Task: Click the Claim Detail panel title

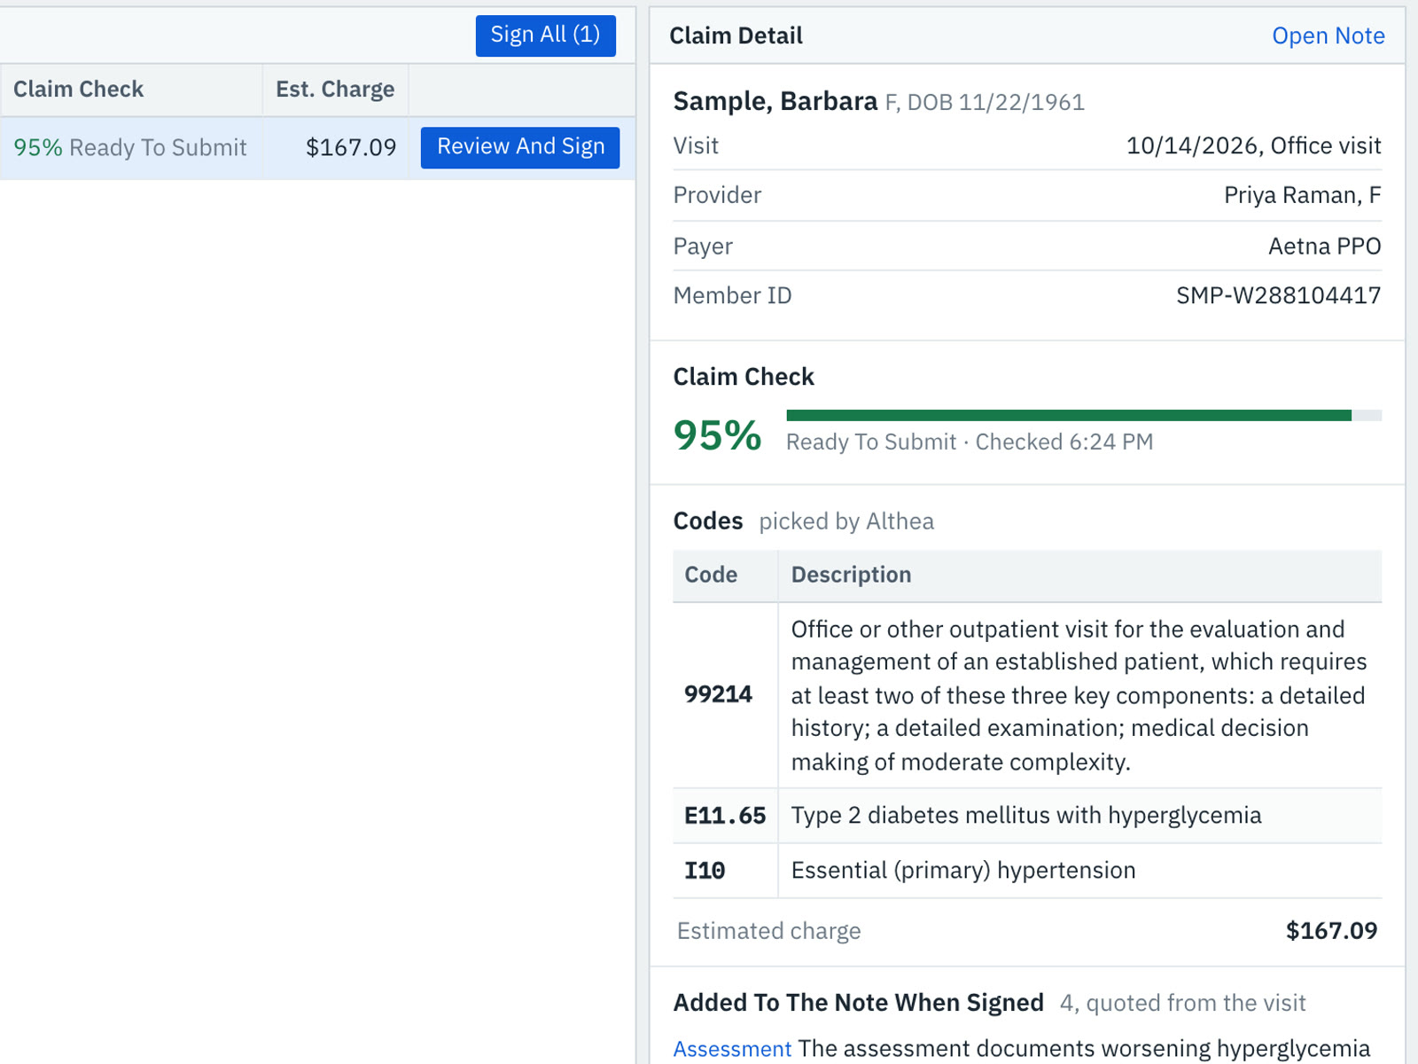Action: (736, 35)
